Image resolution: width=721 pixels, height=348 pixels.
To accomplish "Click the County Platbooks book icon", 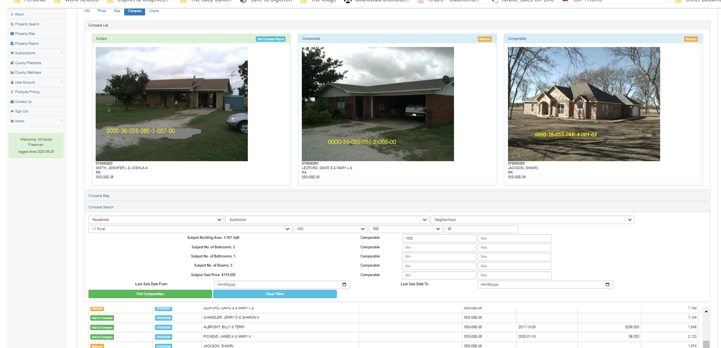I will tap(11, 63).
